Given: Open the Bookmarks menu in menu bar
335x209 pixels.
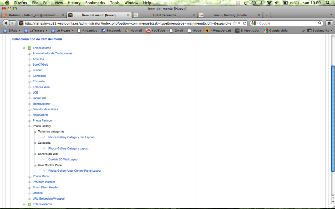Looking at the screenshot, I should (95, 3).
